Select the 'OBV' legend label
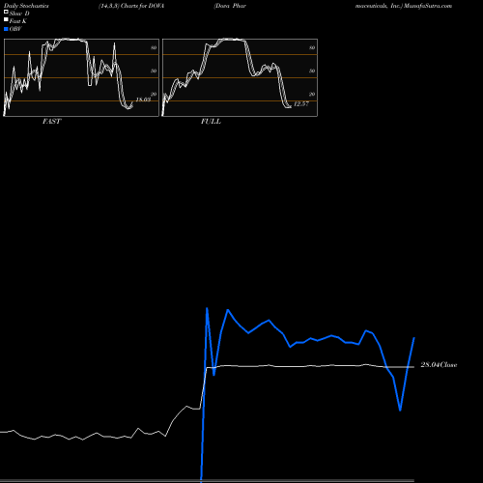The height and width of the screenshot is (483, 483). click(x=15, y=29)
